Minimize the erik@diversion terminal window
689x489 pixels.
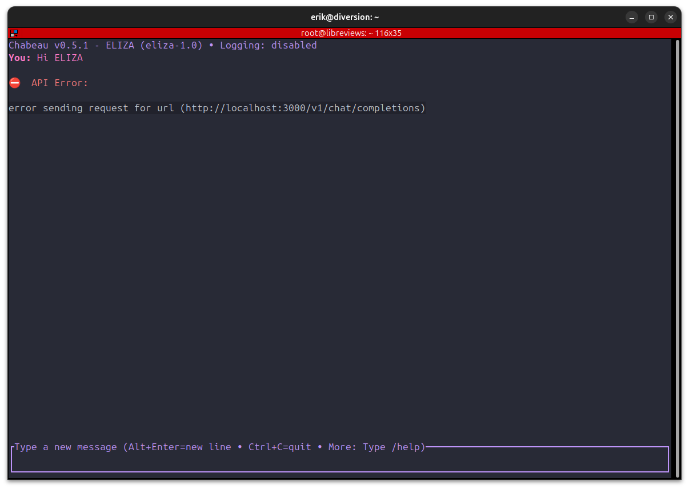tap(631, 17)
